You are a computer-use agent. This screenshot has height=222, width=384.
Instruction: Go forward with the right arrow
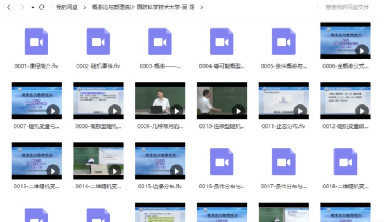point(23,7)
